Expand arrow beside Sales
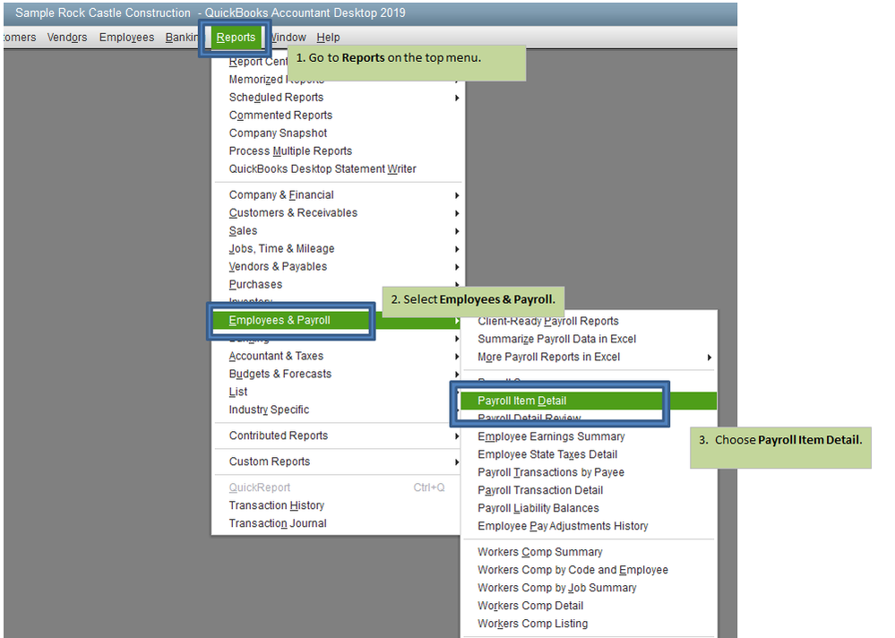 [457, 232]
